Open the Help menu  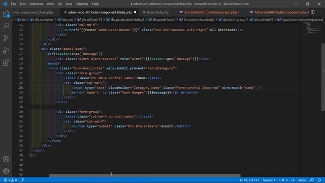(x=95, y=4)
